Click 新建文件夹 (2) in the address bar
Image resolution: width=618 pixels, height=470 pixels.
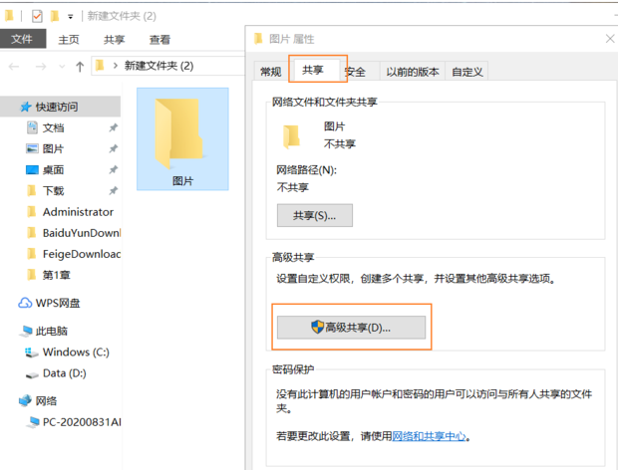pos(158,66)
